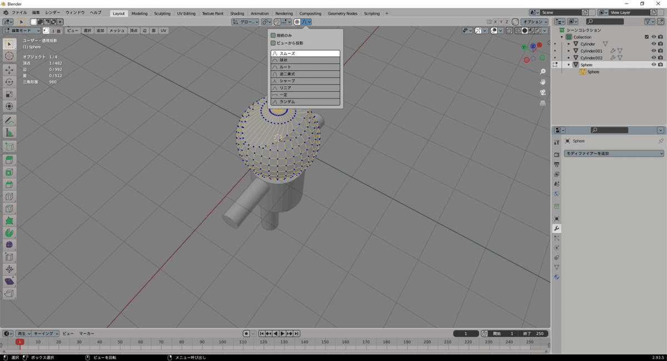Hide Cylinder in viewport via eye icon
This screenshot has width=667, height=361.
[x=654, y=44]
